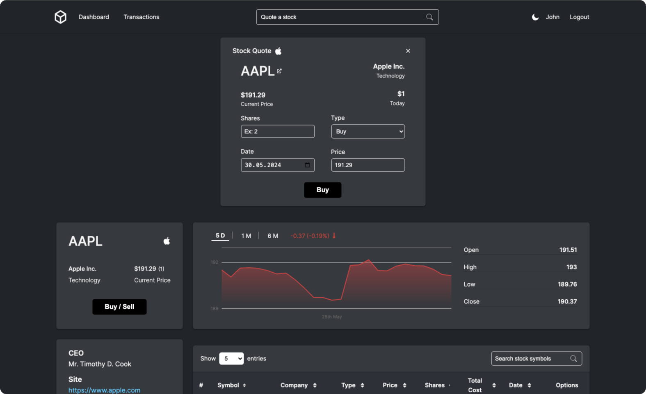
Task: Open AAPL external link icon
Action: (279, 71)
